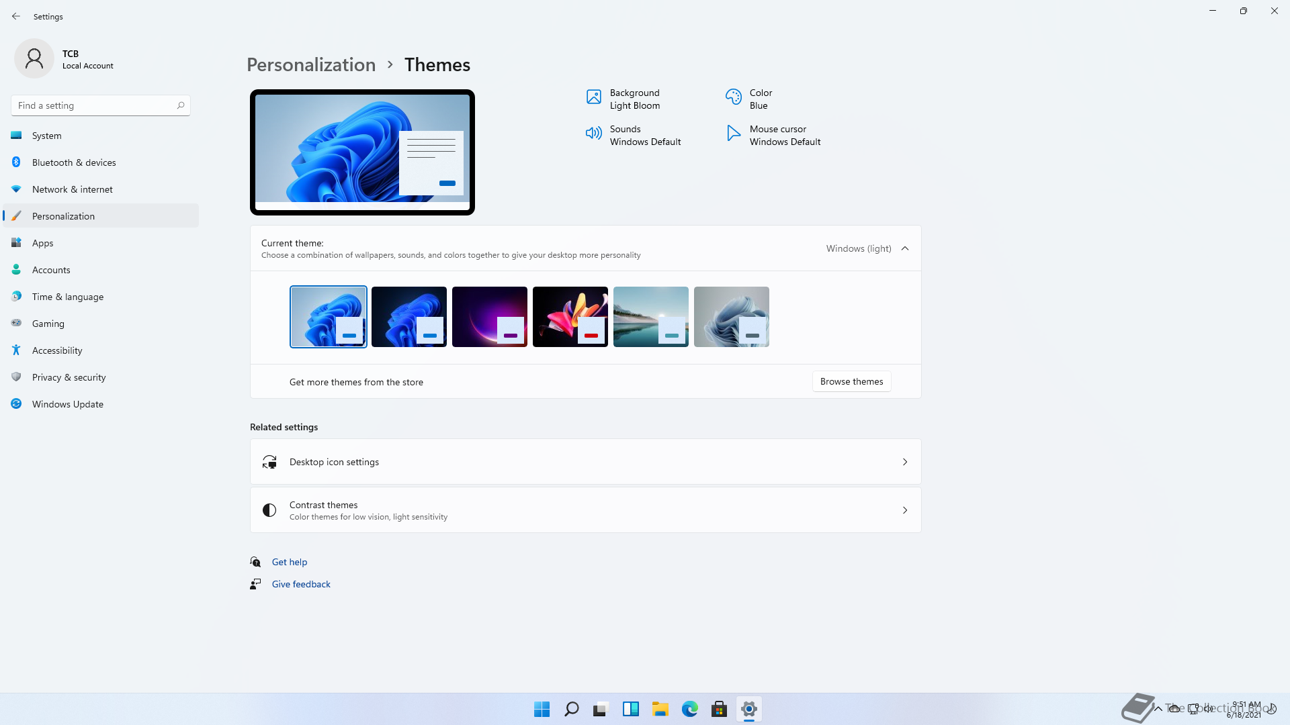Click the Apps icon in sidebar
This screenshot has width=1290, height=725.
16,243
